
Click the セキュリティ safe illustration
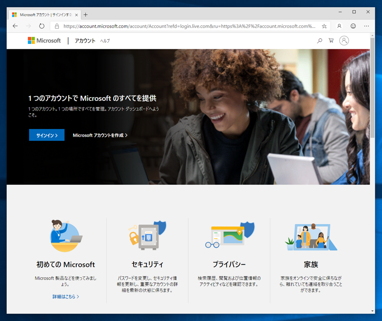tap(148, 235)
